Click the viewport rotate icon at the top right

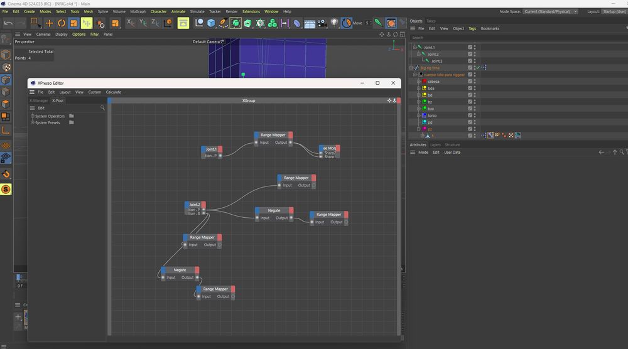coord(395,35)
